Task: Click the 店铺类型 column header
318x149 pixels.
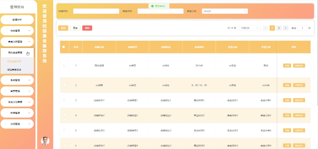Action: [132, 47]
